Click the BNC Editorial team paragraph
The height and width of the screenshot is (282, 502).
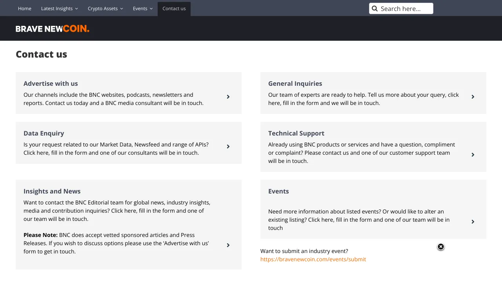point(117,211)
